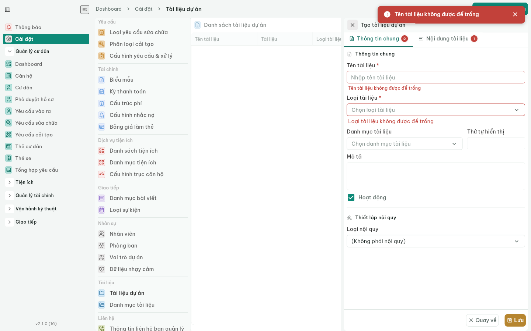Screen dimensions: 531x331
Task: Click the Kỳ thanh toán calendar icon
Action: (x=102, y=92)
